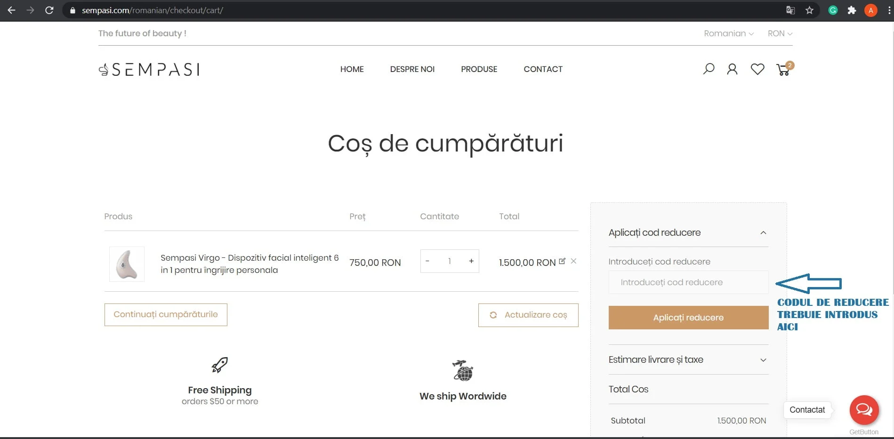Click the browser address bar URL
894x439 pixels.
click(x=153, y=10)
